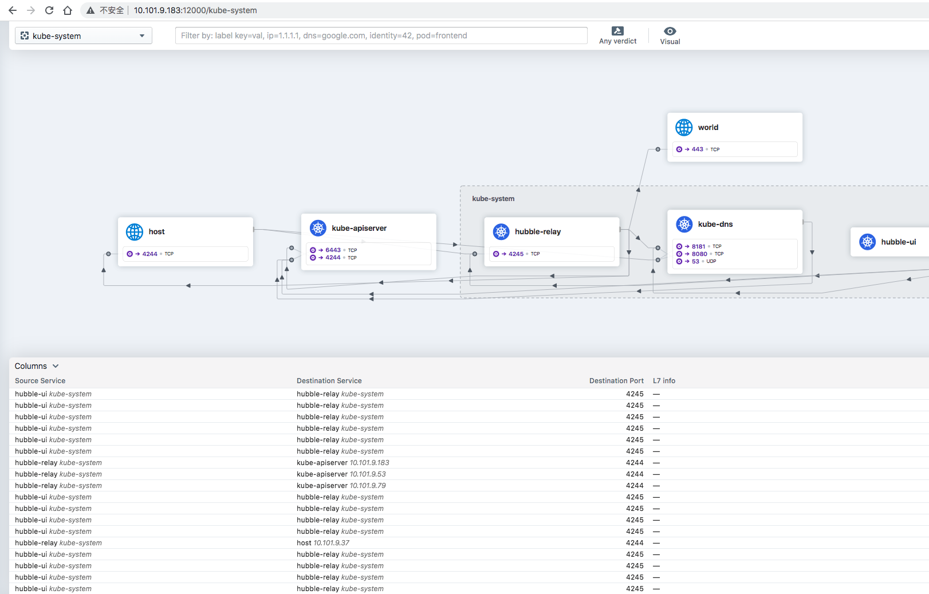Select the host service card title

156,231
